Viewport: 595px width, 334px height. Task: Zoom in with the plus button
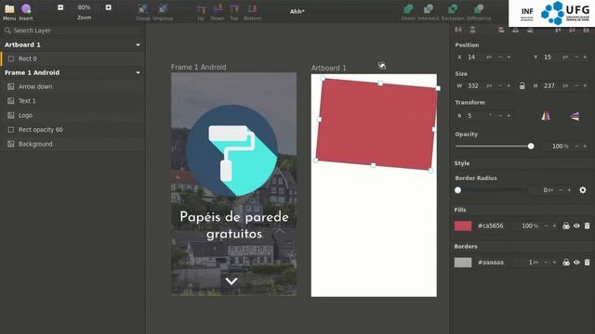coord(108,7)
